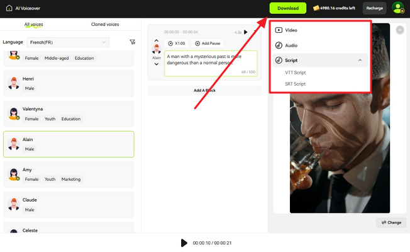
Task: Collapse the Script submenu chevron
Action: click(360, 60)
